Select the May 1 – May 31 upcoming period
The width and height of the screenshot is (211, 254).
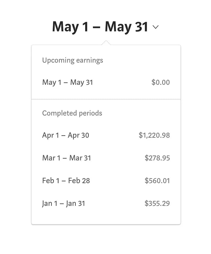[67, 82]
